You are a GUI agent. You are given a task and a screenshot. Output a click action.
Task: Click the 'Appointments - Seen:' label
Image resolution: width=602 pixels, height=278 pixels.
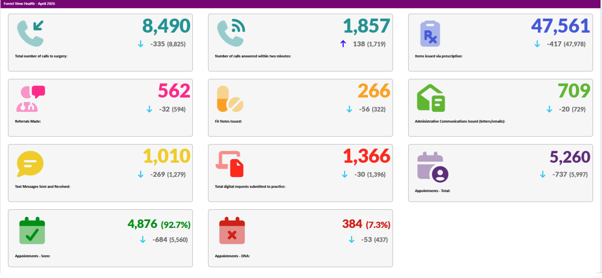pos(32,256)
